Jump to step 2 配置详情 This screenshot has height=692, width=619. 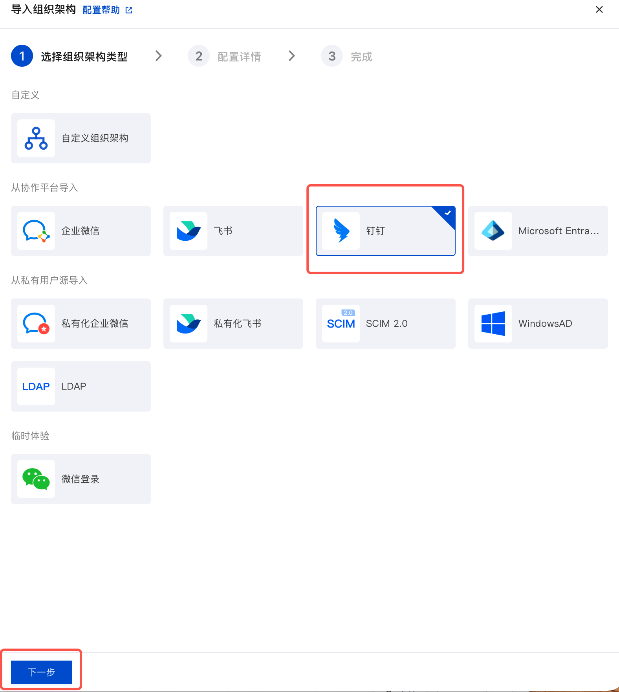pyautogui.click(x=224, y=56)
